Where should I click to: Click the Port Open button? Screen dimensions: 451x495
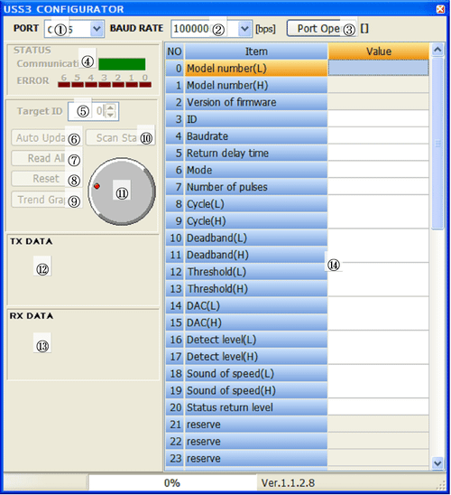tap(322, 28)
